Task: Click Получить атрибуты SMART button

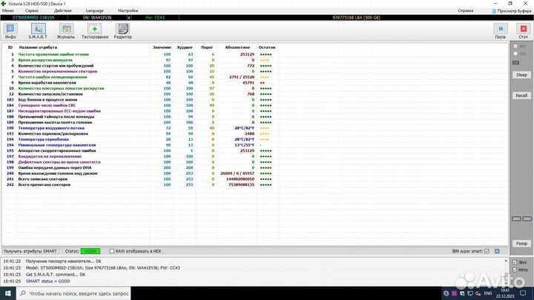Action: [x=30, y=251]
